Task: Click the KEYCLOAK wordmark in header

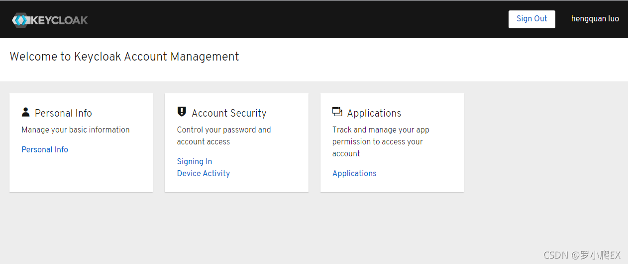Action: (x=59, y=20)
